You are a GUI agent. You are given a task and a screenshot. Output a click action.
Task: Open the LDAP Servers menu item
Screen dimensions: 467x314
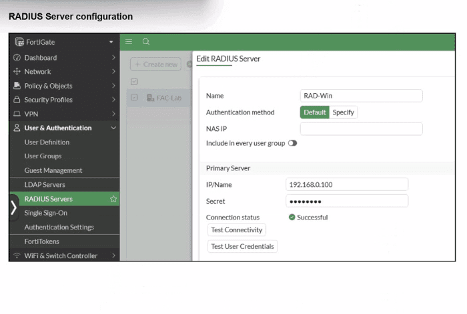tap(45, 184)
